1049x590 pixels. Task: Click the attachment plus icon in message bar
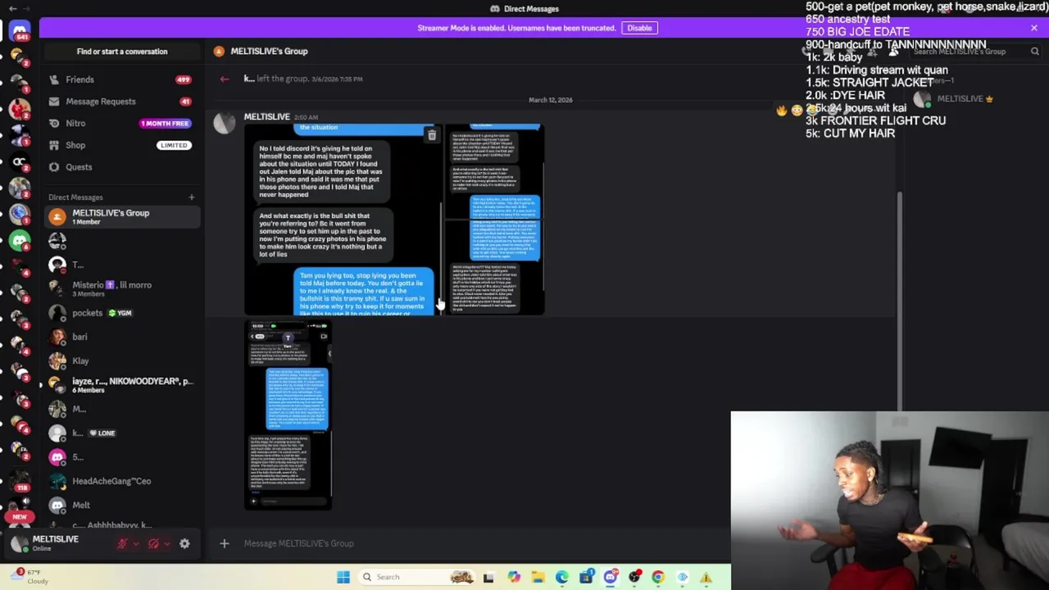point(224,543)
